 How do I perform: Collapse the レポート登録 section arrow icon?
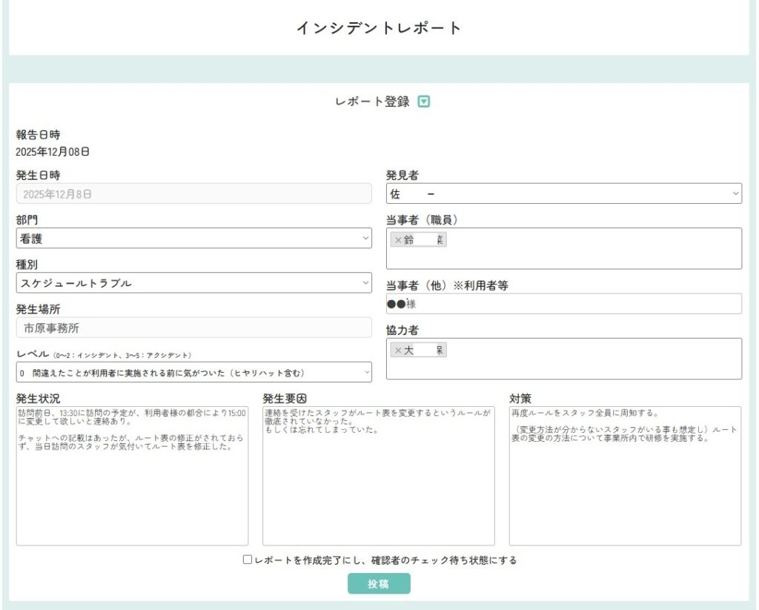[424, 102]
